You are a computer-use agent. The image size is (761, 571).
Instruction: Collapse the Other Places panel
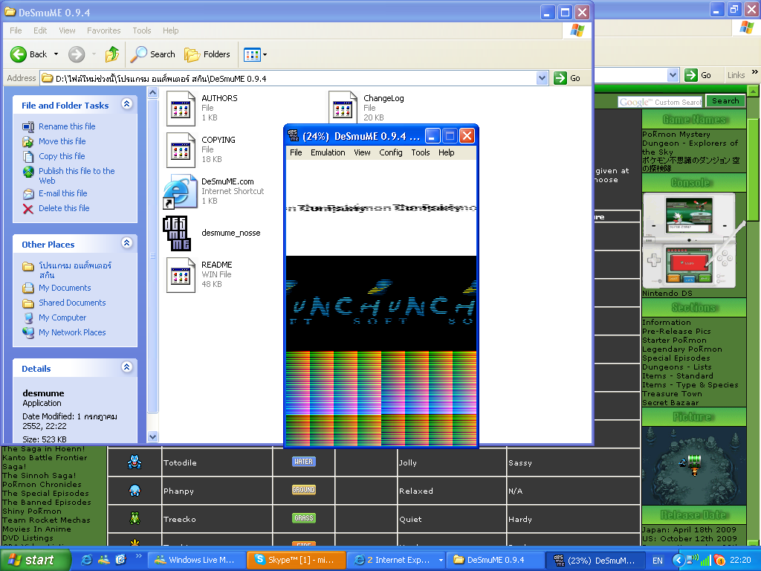126,243
